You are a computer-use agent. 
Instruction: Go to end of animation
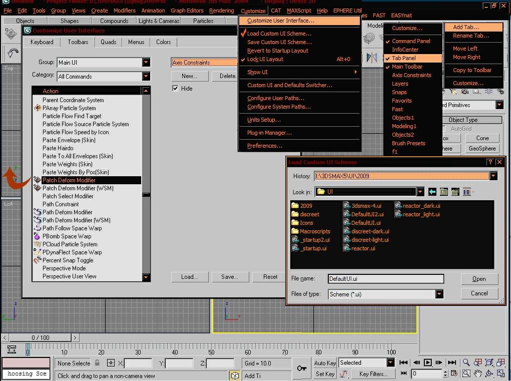[x=452, y=362]
